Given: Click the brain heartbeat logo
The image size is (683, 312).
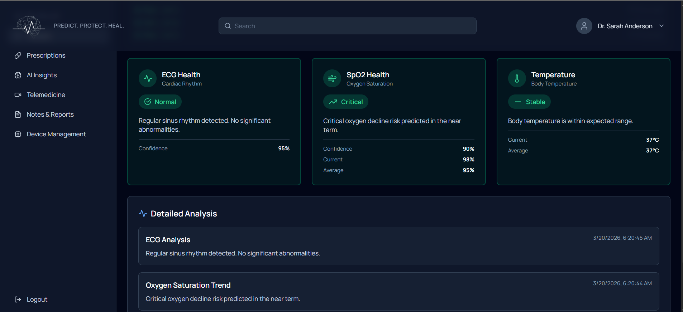Looking at the screenshot, I should point(29,26).
